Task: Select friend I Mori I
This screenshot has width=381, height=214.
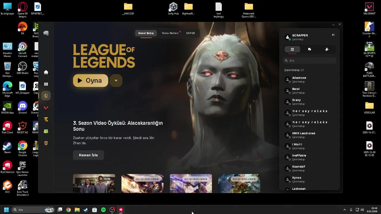Action: pyautogui.click(x=310, y=146)
